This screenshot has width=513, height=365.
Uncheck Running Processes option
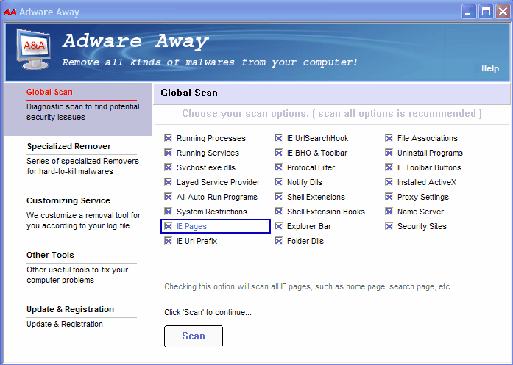[x=168, y=138]
